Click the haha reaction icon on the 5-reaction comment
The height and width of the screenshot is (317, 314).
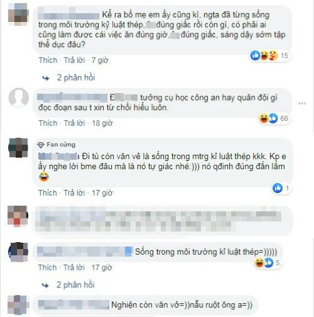pyautogui.click(x=259, y=263)
